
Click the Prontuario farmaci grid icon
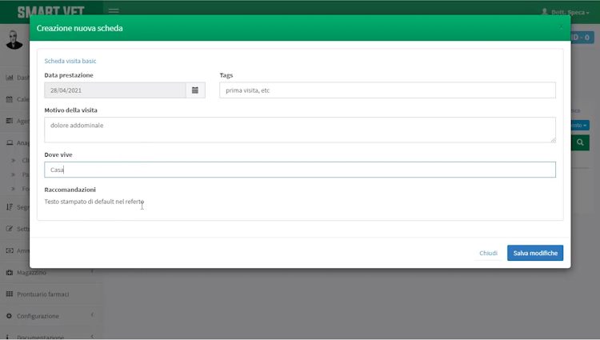click(x=10, y=294)
